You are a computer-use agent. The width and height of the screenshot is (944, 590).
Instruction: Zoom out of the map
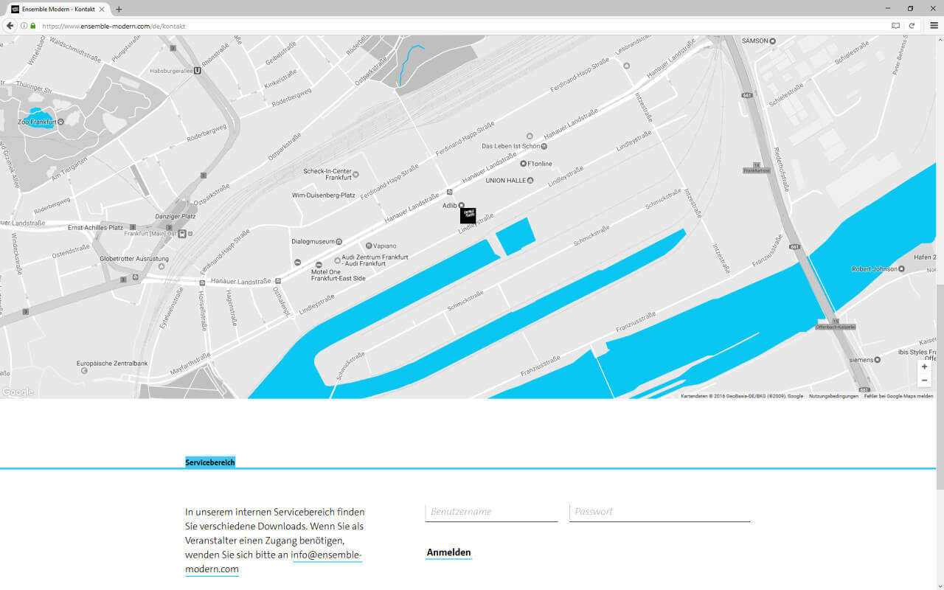(924, 381)
